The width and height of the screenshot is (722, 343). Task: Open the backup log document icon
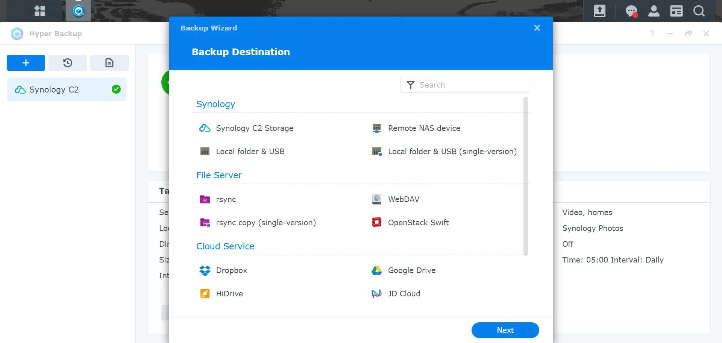109,63
